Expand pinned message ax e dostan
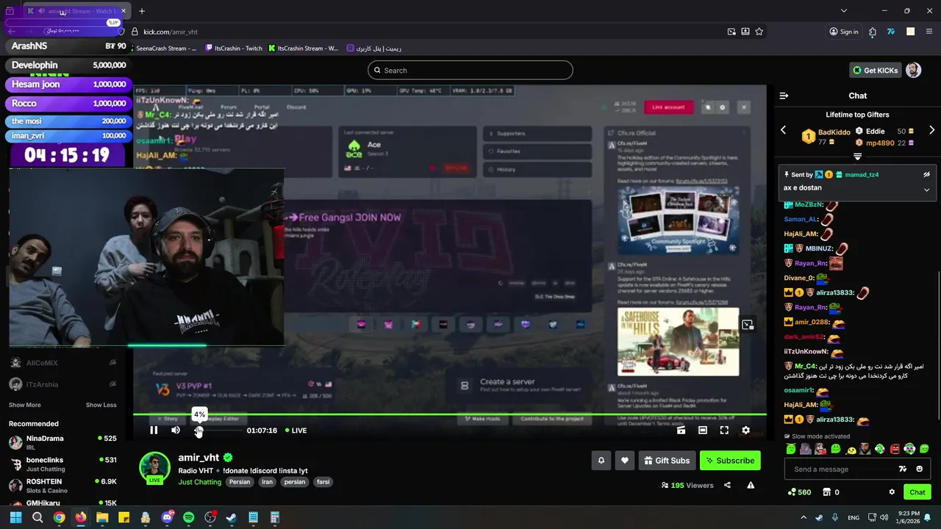The height and width of the screenshot is (529, 941). (926, 189)
